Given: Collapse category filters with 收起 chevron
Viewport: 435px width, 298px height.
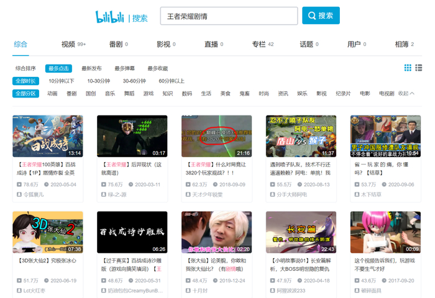Looking at the screenshot, I should tap(406, 93).
